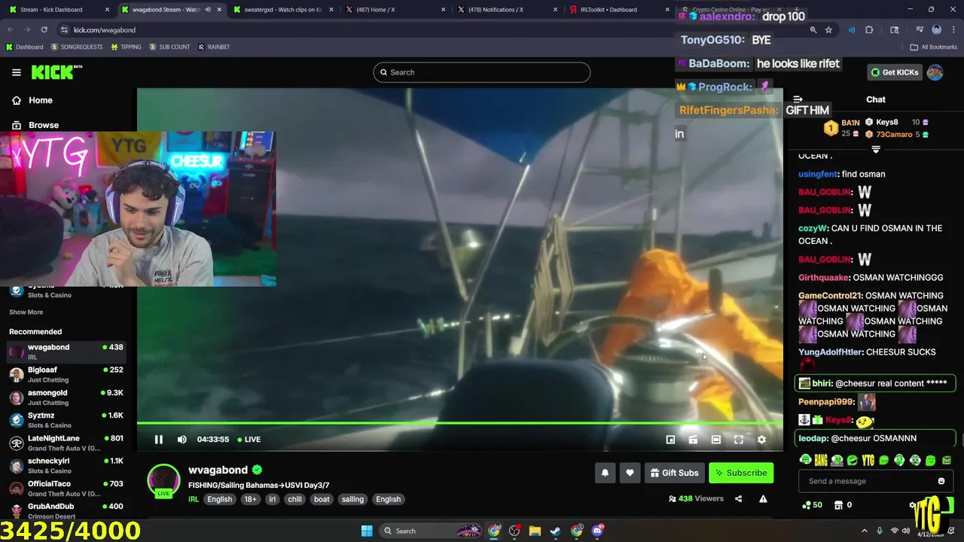The height and width of the screenshot is (542, 964).
Task: Report the stream with warning icon
Action: [763, 499]
